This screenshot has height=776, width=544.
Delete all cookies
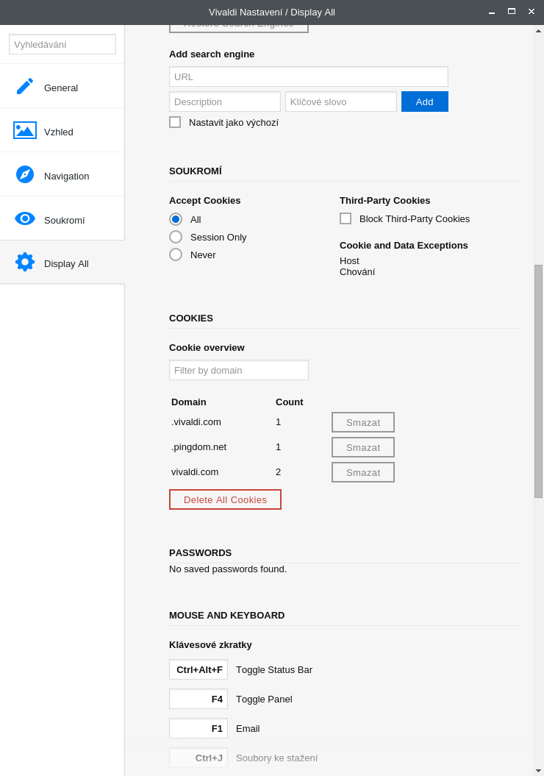click(225, 499)
